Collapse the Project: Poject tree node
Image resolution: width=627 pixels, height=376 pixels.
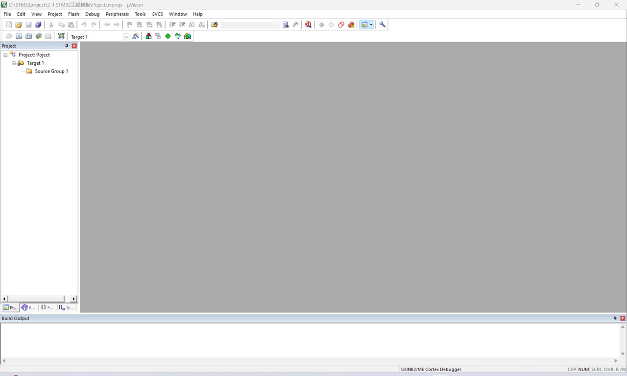(5, 55)
